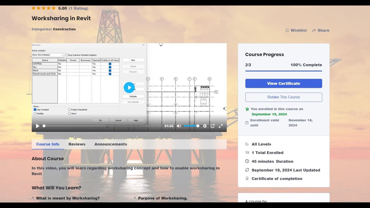Click the 01:33 video time display
Screen dimensions: 370x208
pyautogui.click(x=169, y=126)
